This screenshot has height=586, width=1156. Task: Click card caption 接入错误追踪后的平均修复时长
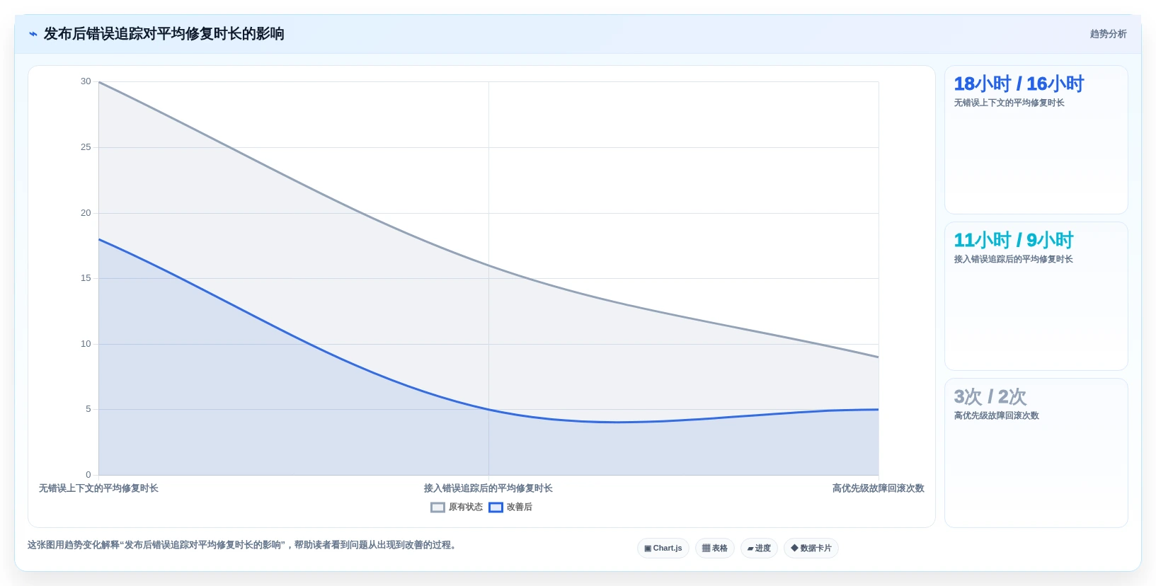1013,259
